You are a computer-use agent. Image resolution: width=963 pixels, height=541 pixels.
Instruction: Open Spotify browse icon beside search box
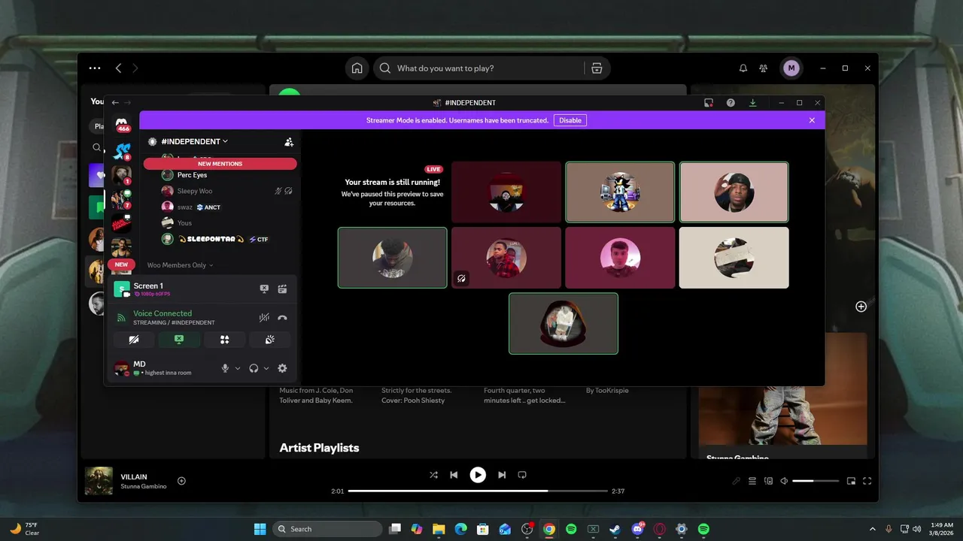(x=597, y=68)
